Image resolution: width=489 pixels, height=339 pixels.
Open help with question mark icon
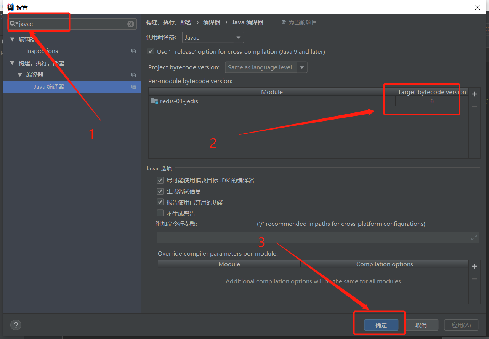coord(16,325)
